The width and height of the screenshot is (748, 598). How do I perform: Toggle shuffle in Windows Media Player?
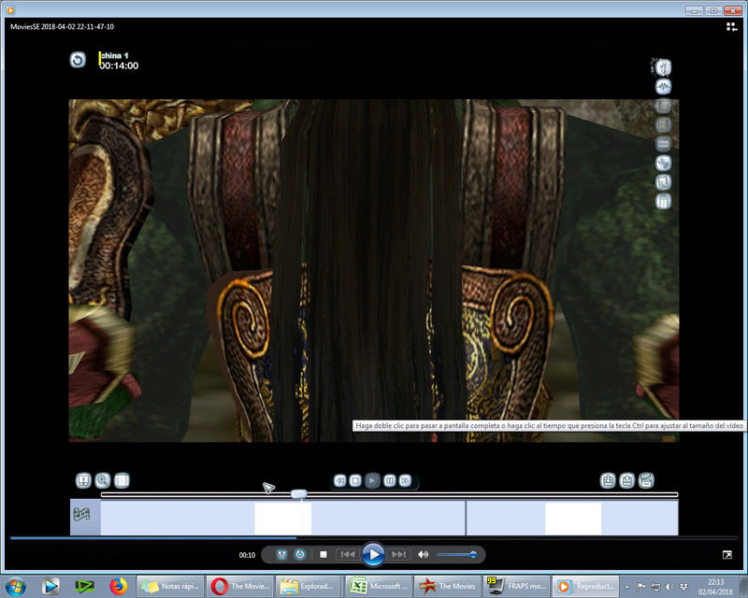tap(281, 555)
